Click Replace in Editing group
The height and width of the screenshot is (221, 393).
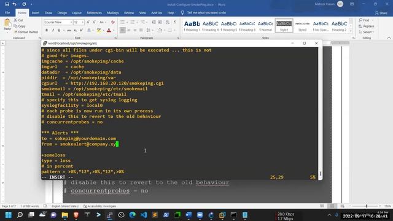tap(367, 26)
